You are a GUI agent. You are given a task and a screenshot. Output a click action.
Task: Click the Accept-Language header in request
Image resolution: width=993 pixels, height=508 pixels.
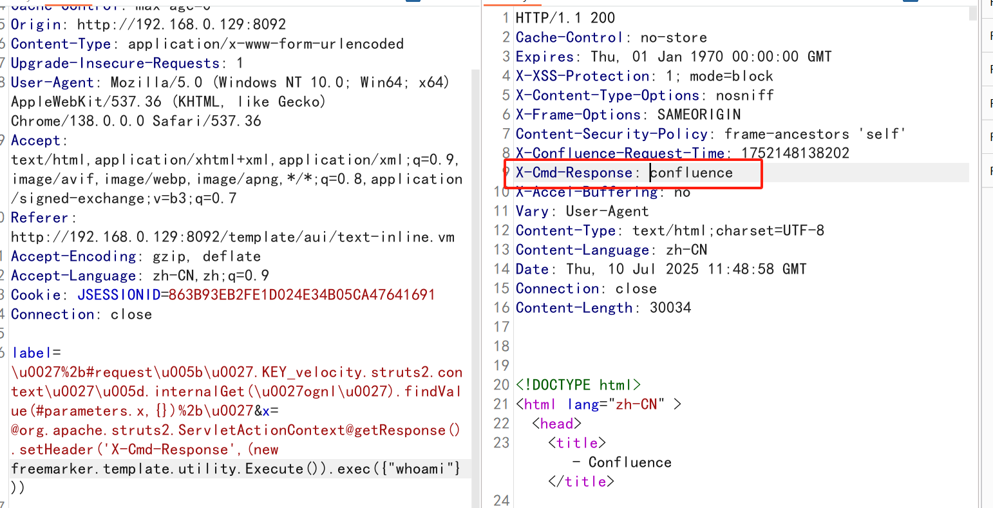(140, 276)
